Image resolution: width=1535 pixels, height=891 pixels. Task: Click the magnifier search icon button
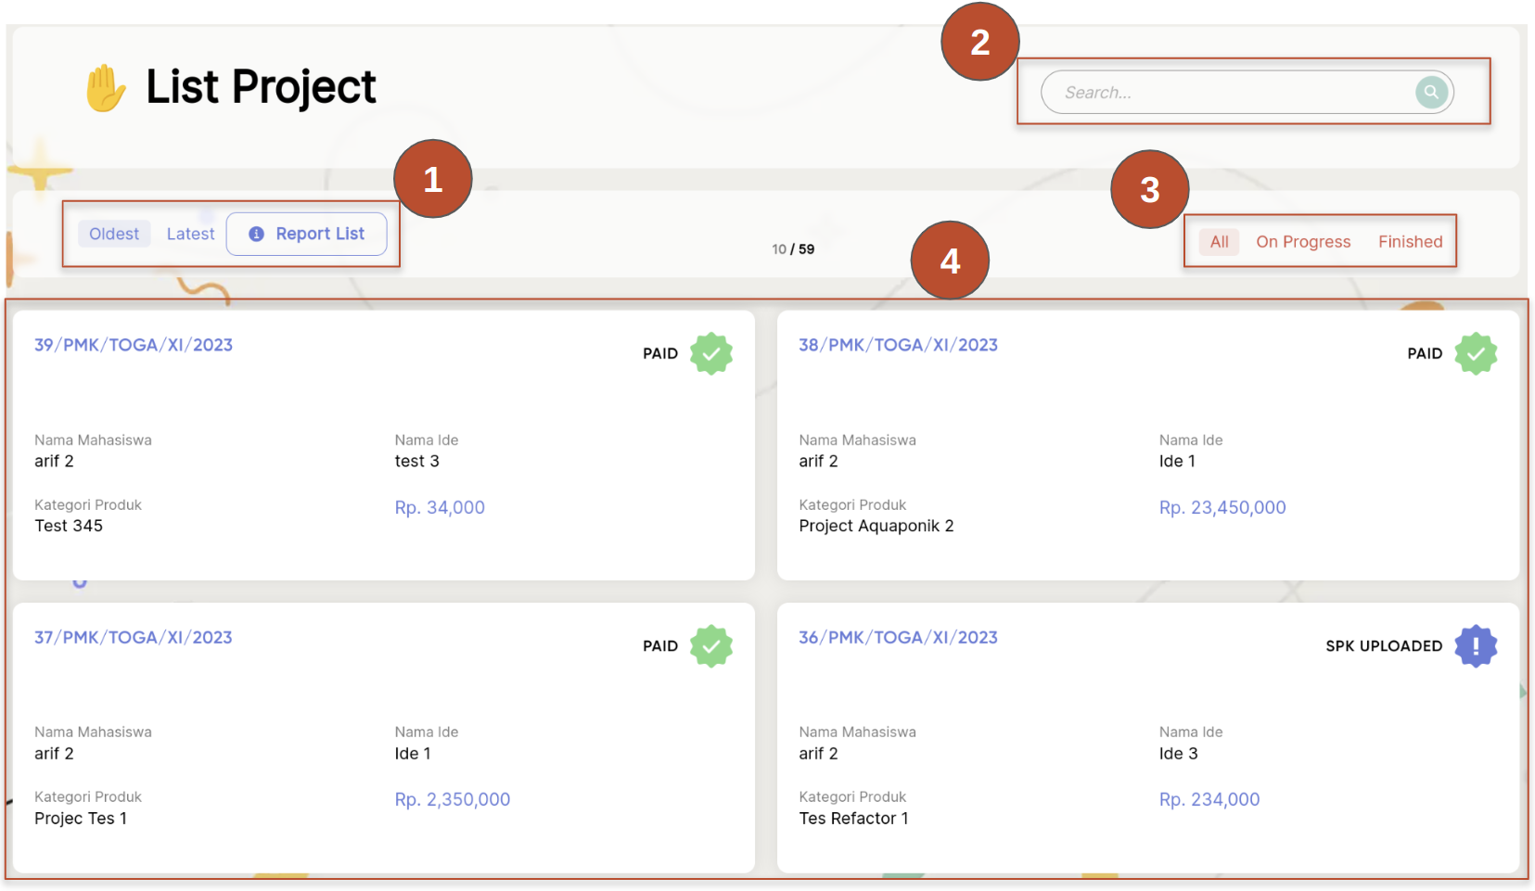(x=1431, y=92)
